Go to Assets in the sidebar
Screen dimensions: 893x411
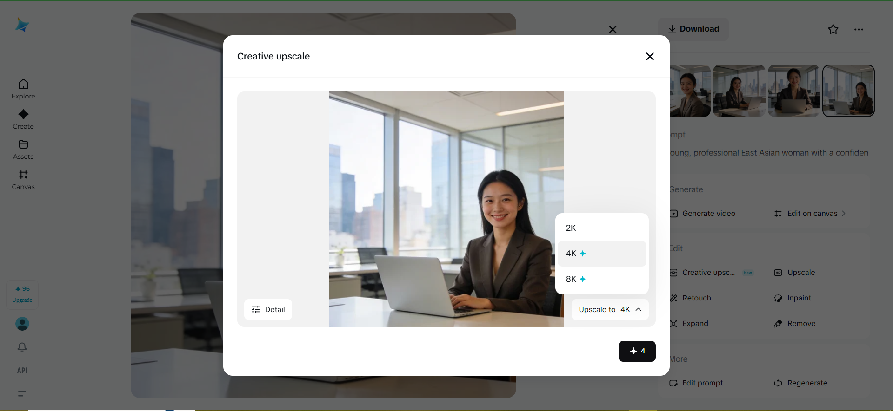[23, 150]
